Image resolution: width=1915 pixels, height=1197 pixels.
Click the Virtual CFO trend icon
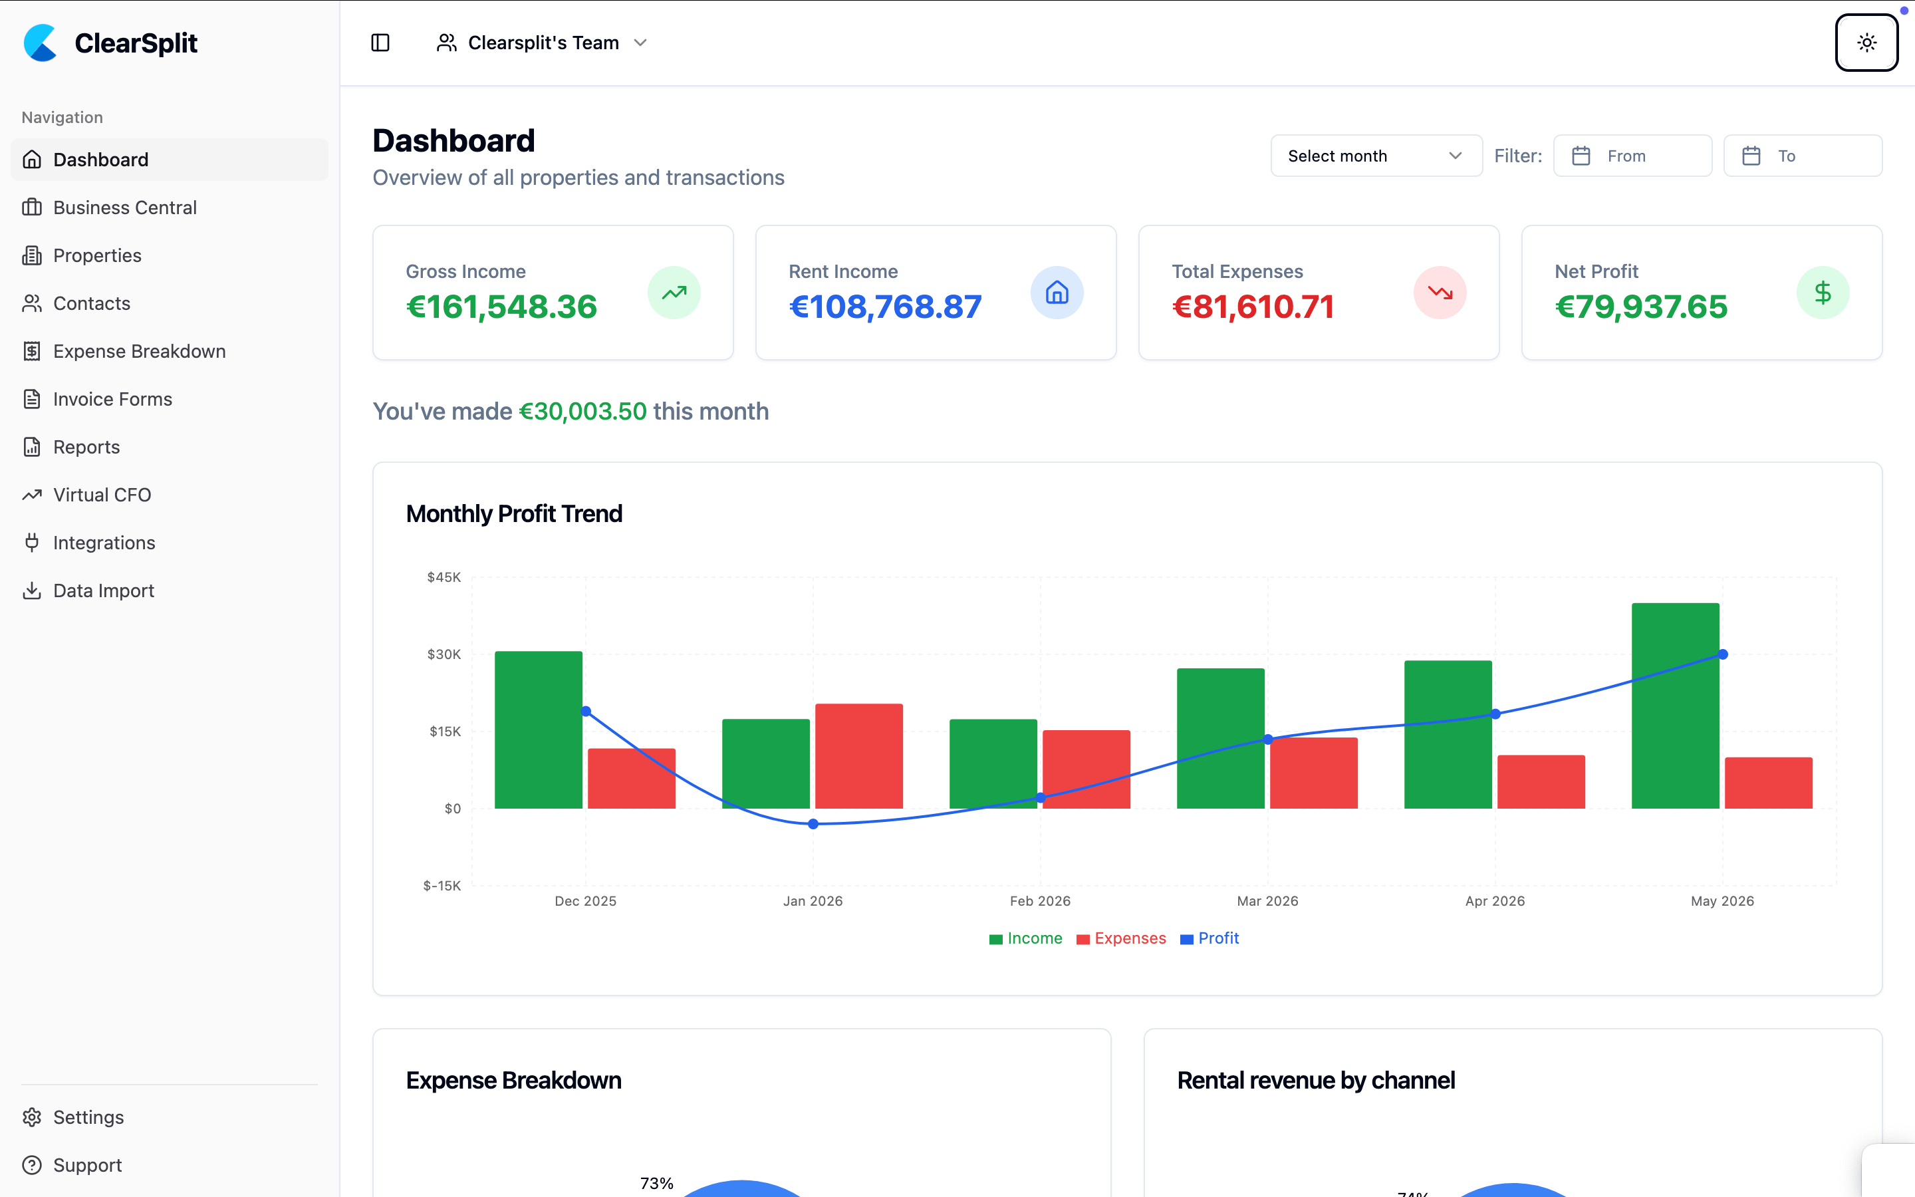[32, 495]
